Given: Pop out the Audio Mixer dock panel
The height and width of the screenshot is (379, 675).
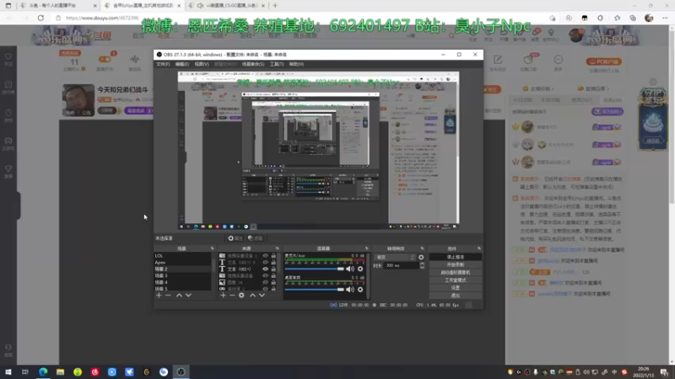Looking at the screenshot, I should tap(367, 248).
